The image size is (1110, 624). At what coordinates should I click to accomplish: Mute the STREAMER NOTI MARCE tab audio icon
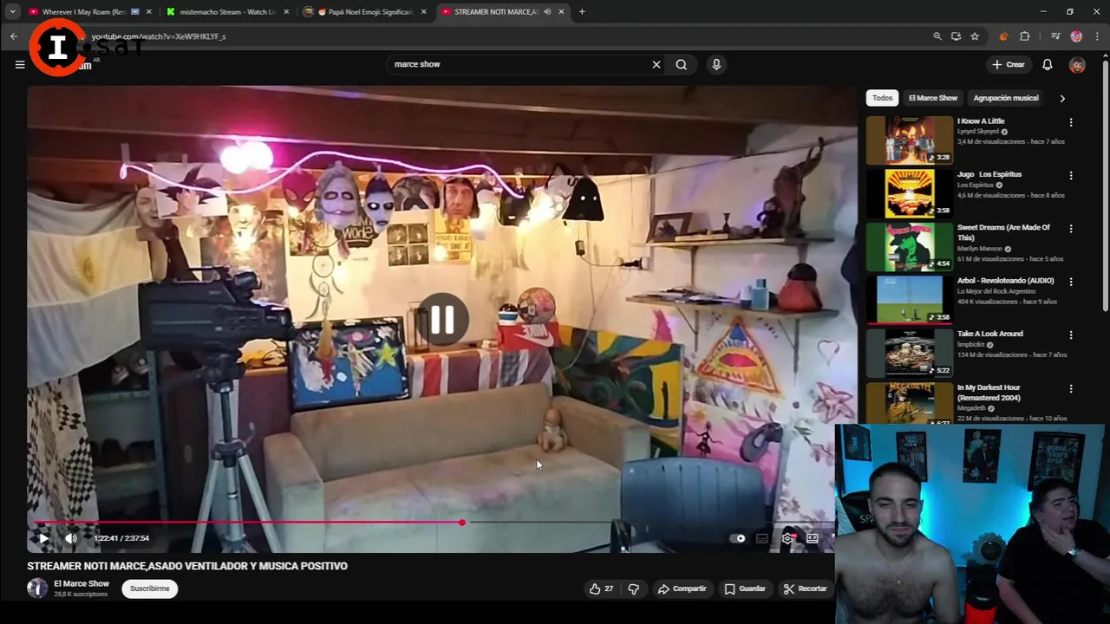[x=547, y=12]
